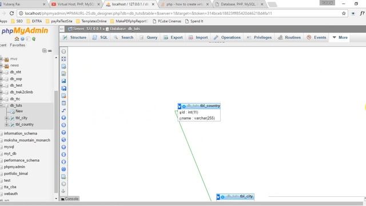Click the Create relationship designer icon

tap(63, 110)
